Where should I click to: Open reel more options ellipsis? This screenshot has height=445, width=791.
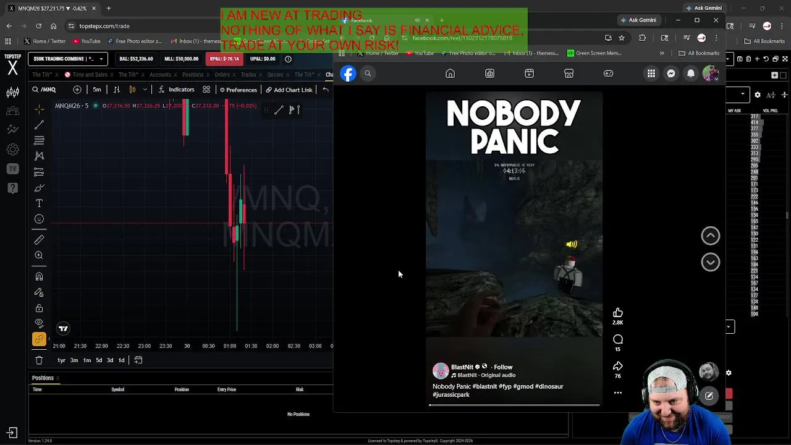click(618, 392)
